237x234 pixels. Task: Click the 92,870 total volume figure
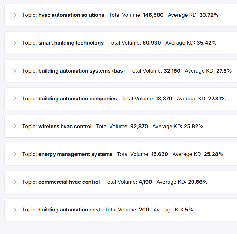click(139, 126)
